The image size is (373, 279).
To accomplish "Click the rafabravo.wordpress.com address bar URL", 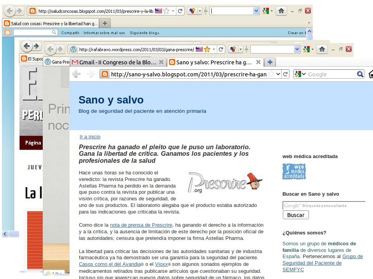I will pyautogui.click(x=136, y=49).
